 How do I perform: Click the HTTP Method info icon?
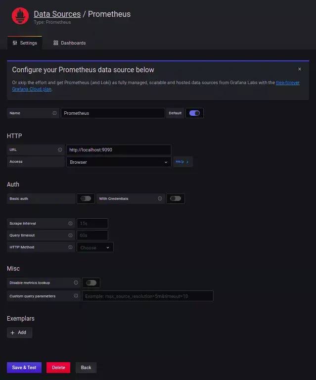pos(70,247)
